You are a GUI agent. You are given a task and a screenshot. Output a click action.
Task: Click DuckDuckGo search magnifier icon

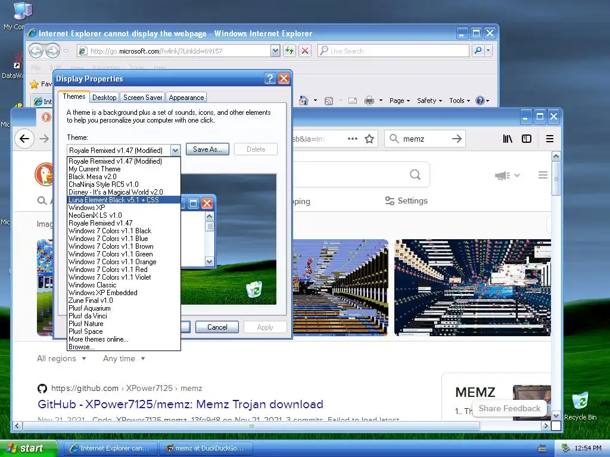(x=415, y=175)
